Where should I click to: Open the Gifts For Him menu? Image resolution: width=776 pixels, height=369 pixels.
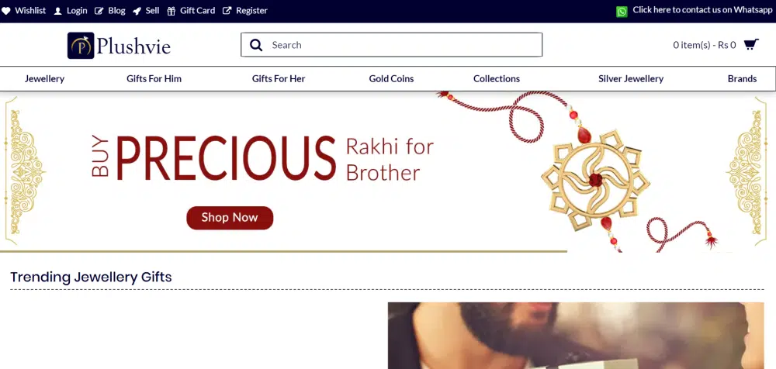click(154, 78)
